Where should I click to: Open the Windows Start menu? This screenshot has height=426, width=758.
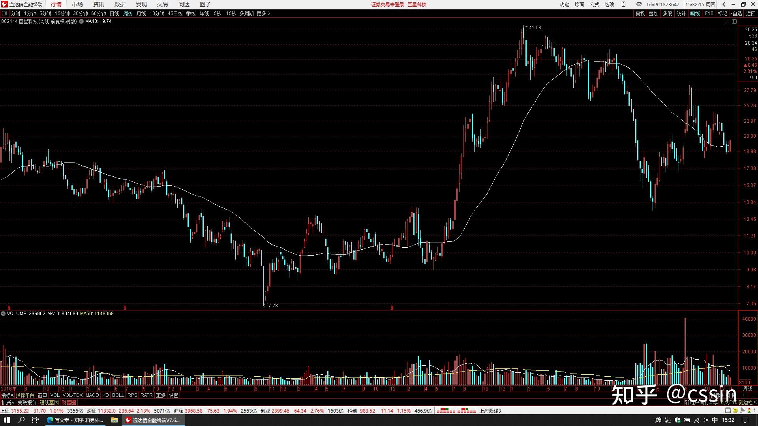pyautogui.click(x=7, y=420)
